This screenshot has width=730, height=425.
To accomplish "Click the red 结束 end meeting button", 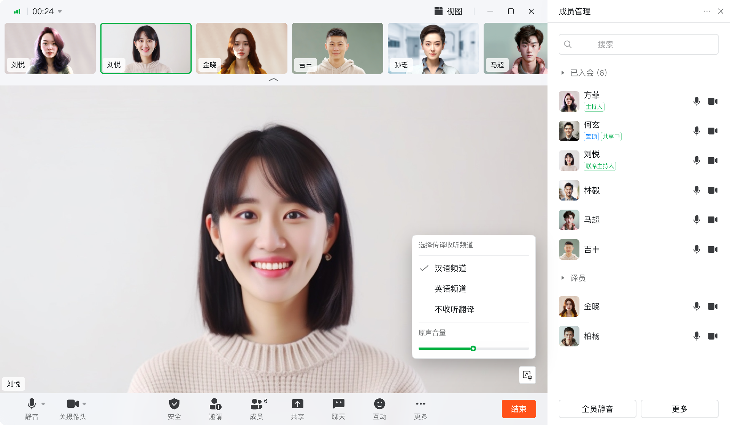I will [519, 409].
